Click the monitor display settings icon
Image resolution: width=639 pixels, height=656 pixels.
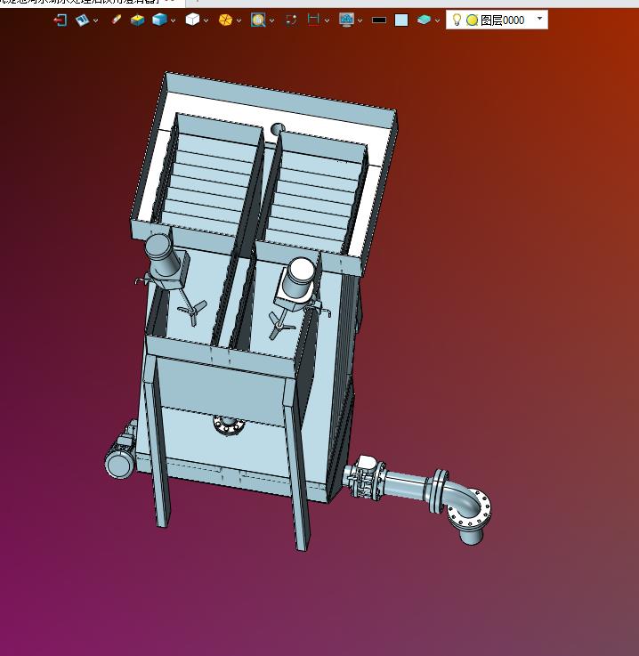[347, 20]
